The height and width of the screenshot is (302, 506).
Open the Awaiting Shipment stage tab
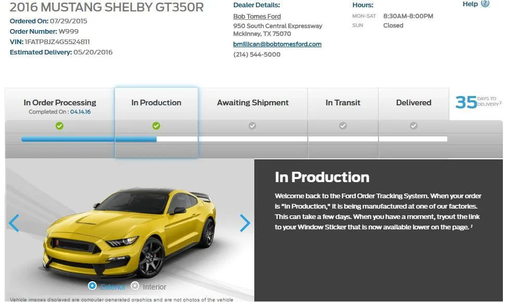tap(253, 104)
